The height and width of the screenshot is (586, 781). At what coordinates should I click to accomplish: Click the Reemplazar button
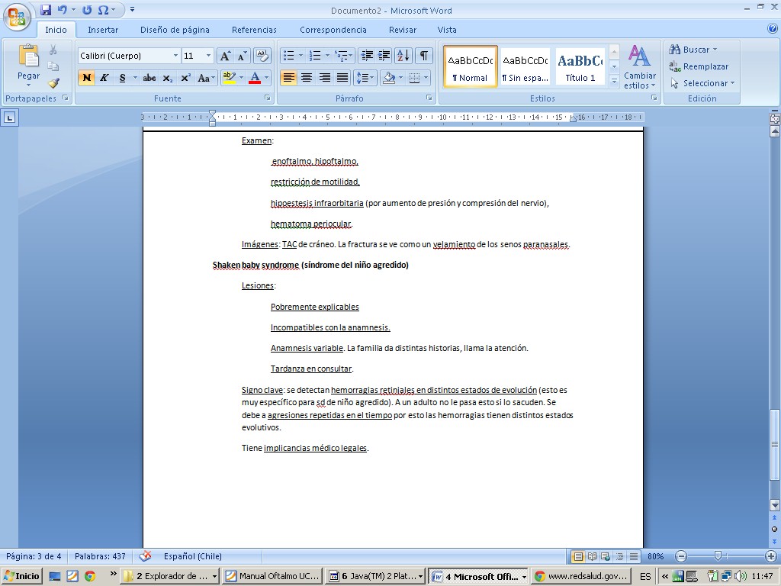tap(699, 66)
